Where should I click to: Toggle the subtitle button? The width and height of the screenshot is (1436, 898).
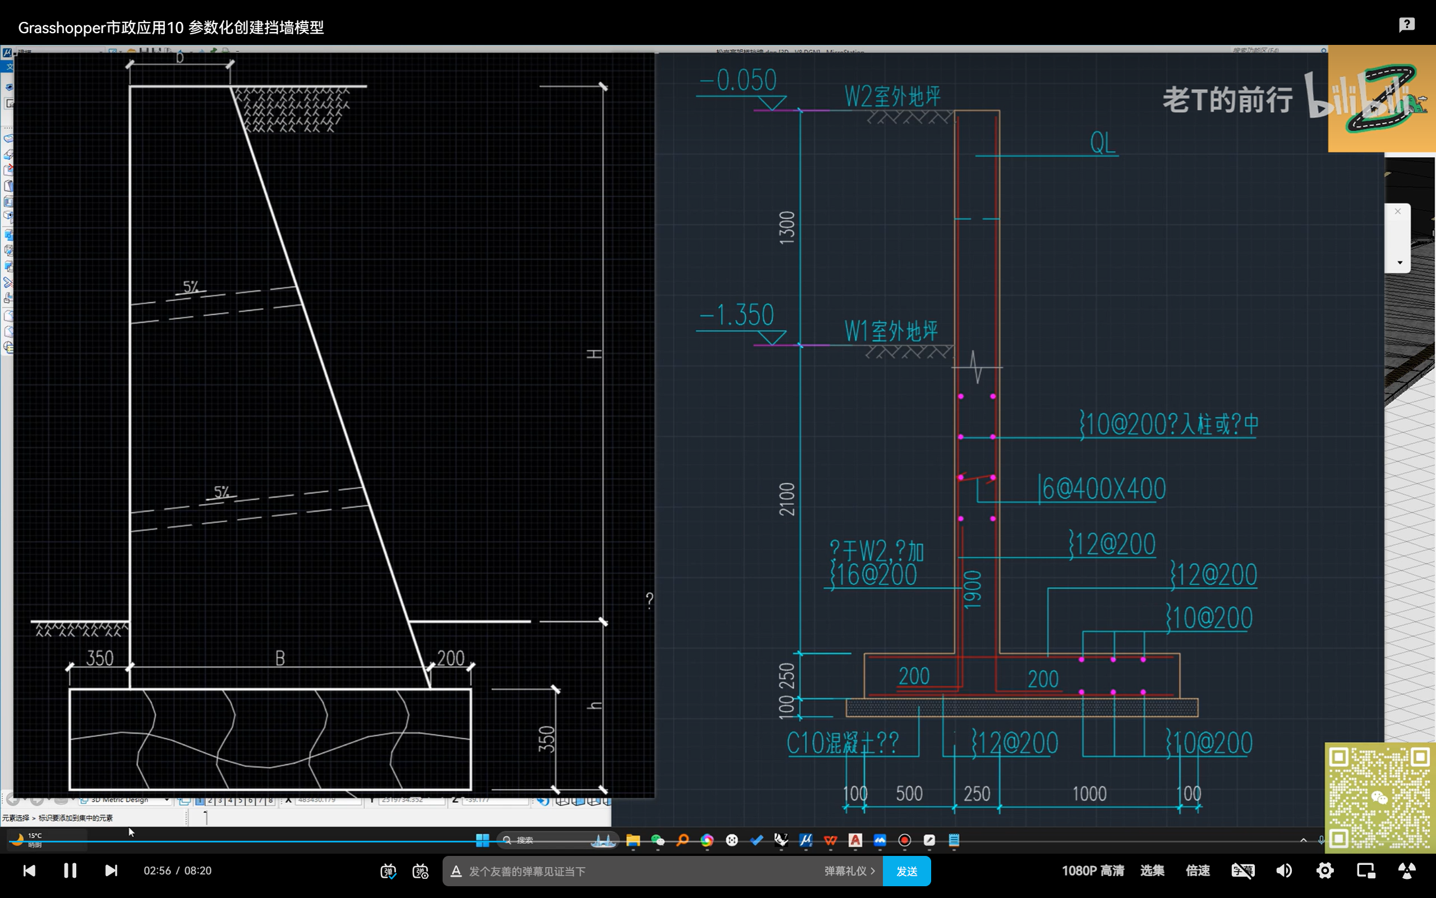(x=1242, y=870)
